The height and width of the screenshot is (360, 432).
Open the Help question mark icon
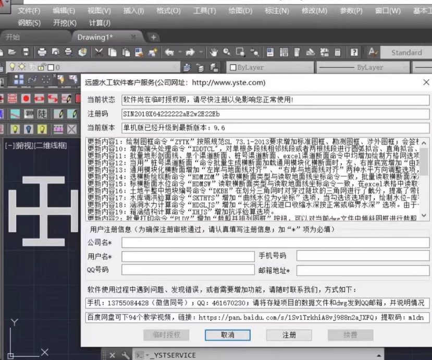pos(354,52)
